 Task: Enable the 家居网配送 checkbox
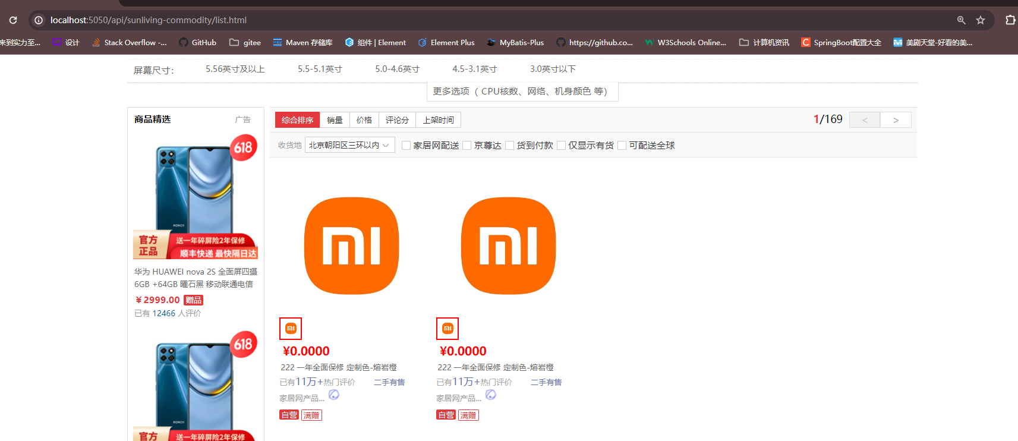click(406, 146)
